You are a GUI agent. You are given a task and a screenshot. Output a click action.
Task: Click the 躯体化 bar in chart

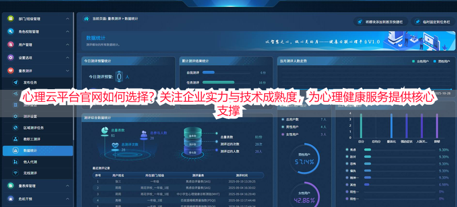[391, 126]
